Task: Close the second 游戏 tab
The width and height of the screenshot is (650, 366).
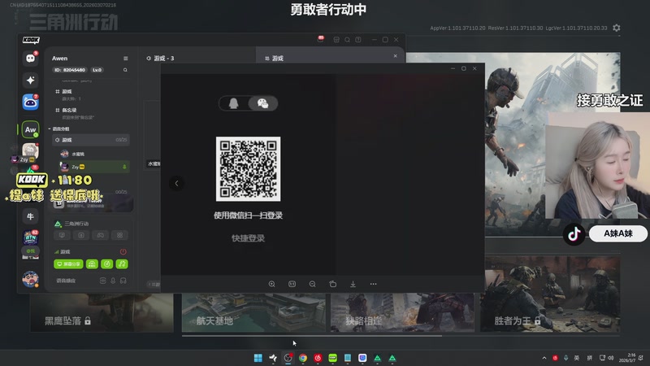Action: tap(396, 55)
